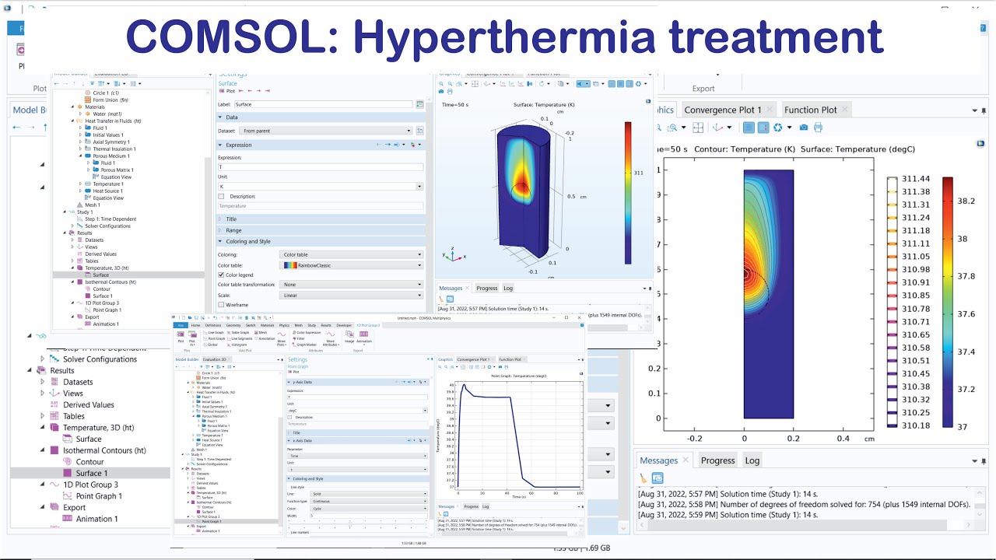Click Graph Marker icon in lower window ribbon
Image resolution: width=996 pixels, height=560 pixels.
(294, 345)
